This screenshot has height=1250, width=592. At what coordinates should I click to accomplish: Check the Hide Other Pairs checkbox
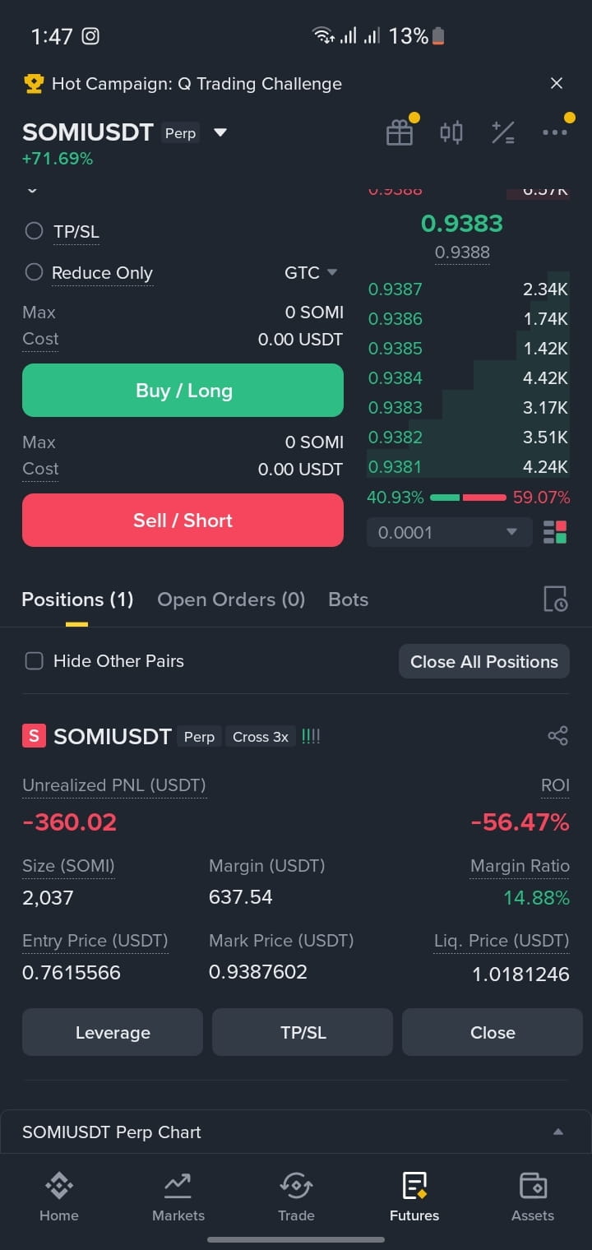click(x=34, y=661)
